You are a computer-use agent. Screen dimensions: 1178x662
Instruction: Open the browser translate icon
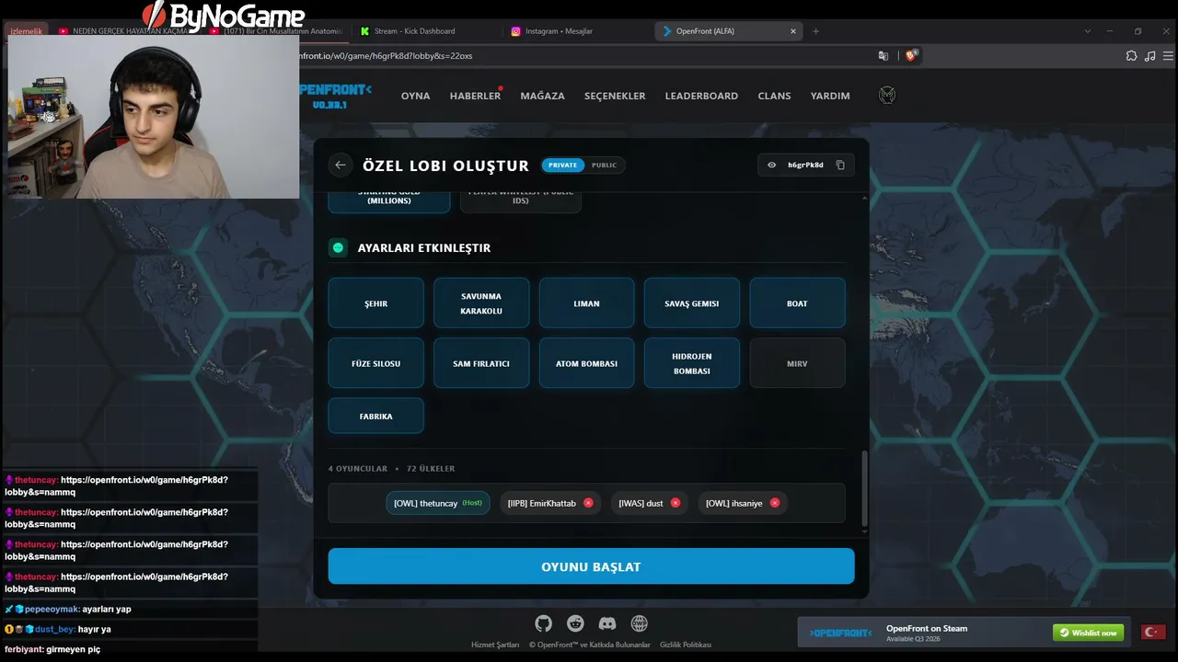[883, 55]
